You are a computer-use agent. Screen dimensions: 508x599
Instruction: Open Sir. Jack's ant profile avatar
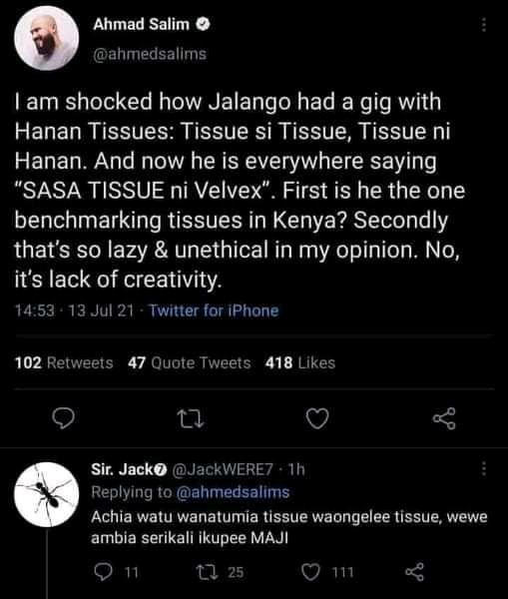[47, 494]
